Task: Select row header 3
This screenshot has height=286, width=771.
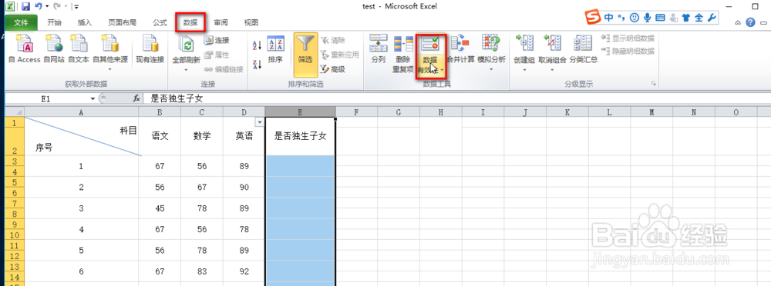Action: (15, 161)
